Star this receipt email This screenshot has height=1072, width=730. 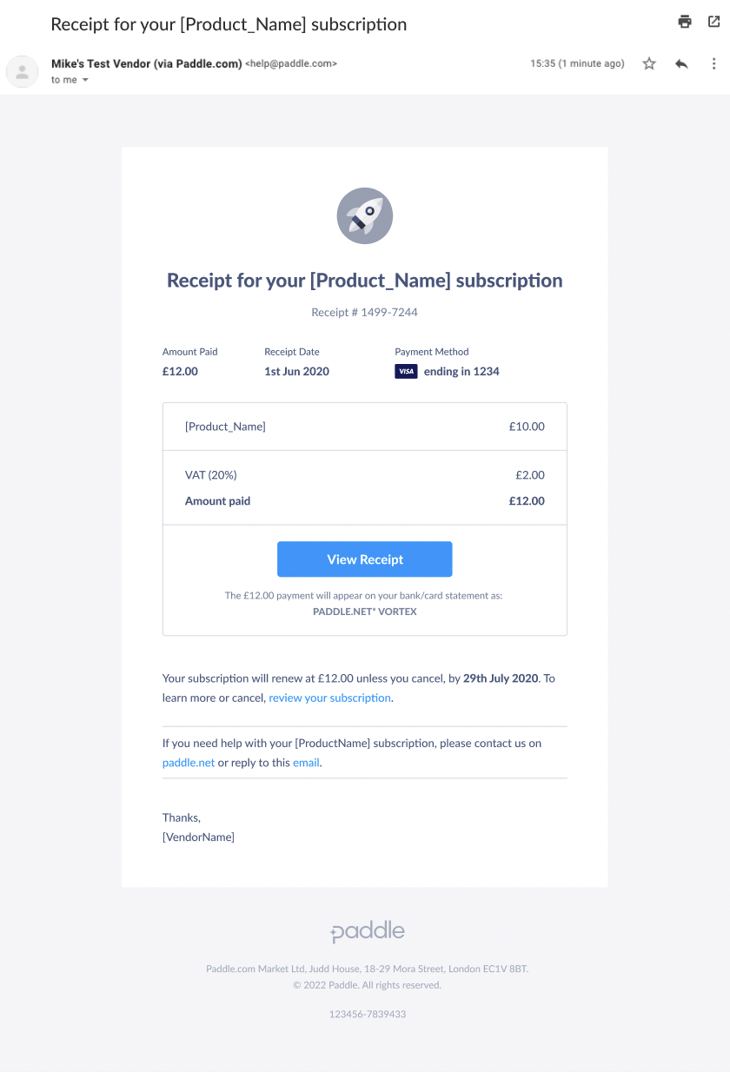point(649,63)
